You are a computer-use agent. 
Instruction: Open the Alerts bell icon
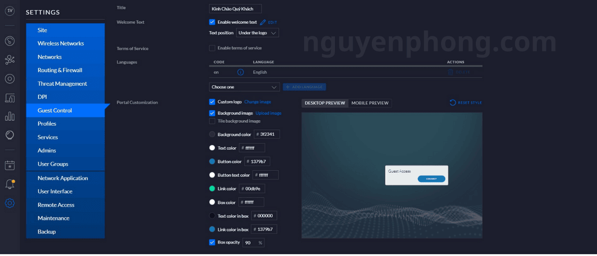[x=10, y=184]
